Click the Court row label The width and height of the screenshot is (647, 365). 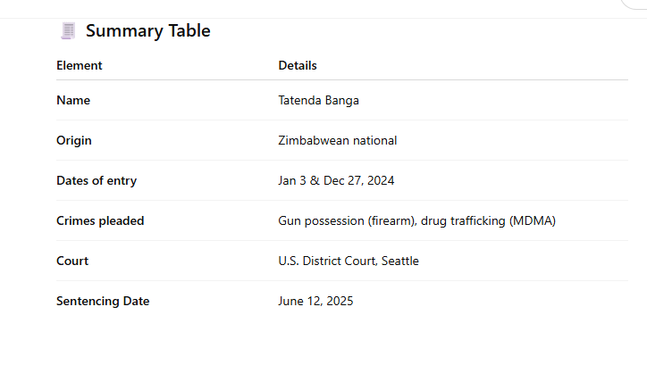point(72,261)
